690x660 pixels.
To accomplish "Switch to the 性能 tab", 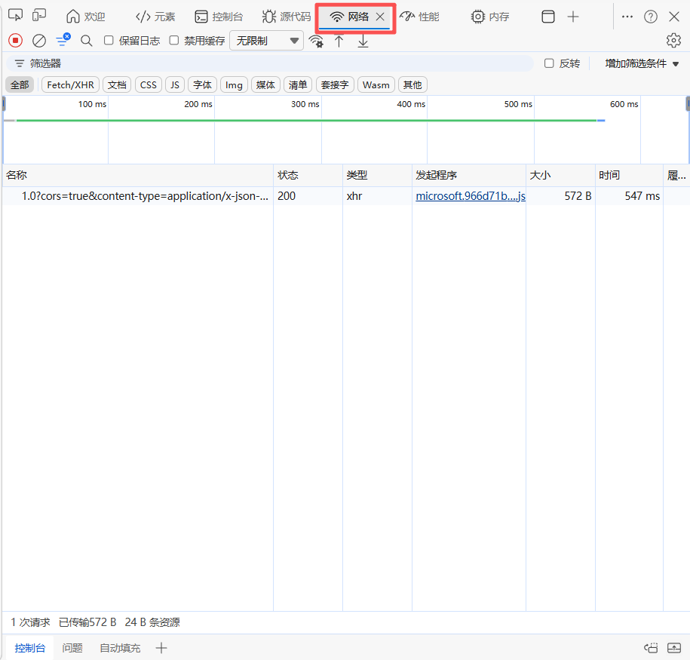I will [x=419, y=17].
